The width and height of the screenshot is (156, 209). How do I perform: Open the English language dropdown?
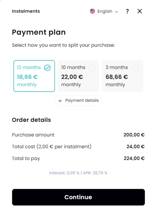(x=104, y=11)
